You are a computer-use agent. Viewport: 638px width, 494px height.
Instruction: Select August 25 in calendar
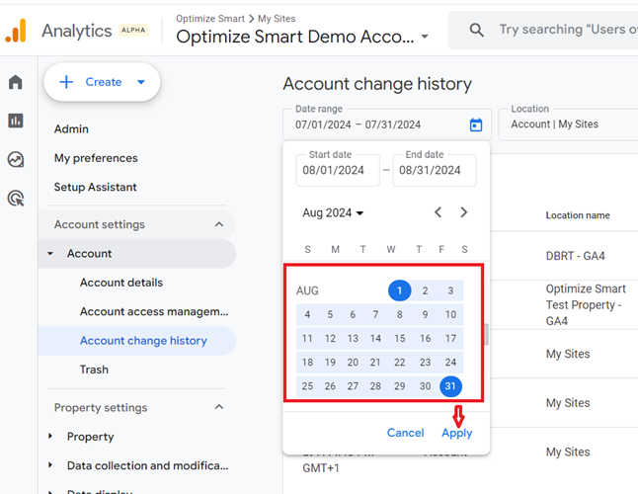[x=307, y=385]
